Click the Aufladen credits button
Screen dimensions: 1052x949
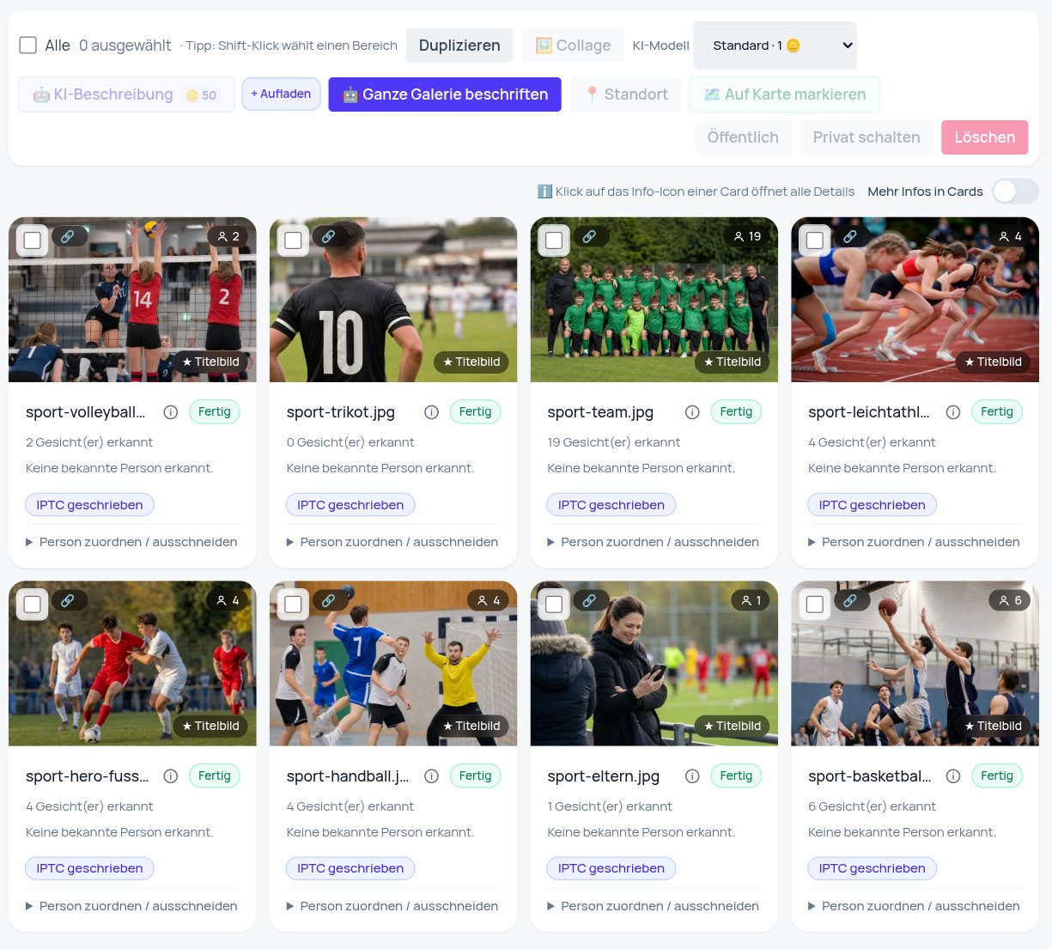pyautogui.click(x=282, y=94)
